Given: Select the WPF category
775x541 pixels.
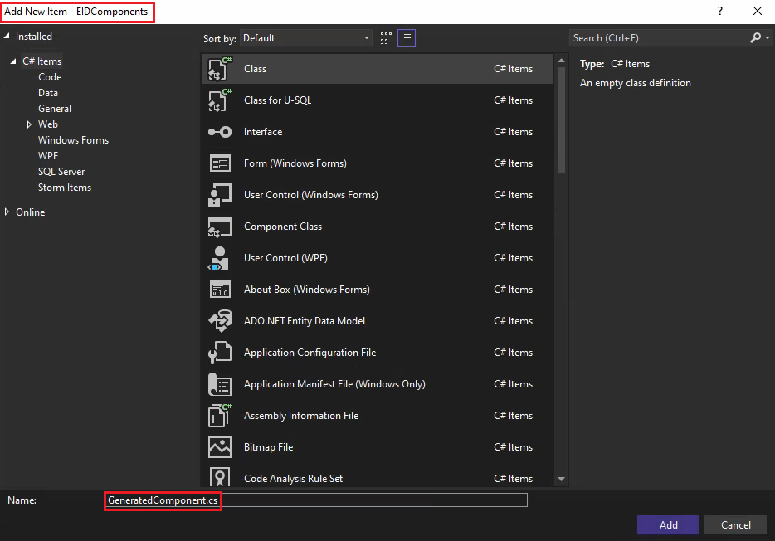Looking at the screenshot, I should tap(48, 156).
